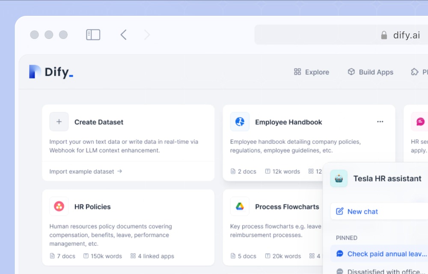The height and width of the screenshot is (274, 428).
Task: Click '20k words' on Process Flowcharts card
Action: pos(287,256)
